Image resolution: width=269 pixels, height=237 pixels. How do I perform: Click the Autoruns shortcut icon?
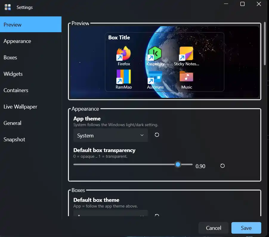(x=155, y=77)
